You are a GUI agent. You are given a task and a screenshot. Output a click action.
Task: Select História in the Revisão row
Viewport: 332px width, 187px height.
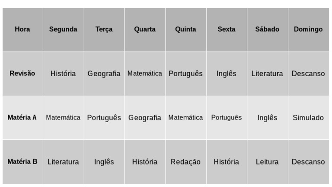(63, 74)
